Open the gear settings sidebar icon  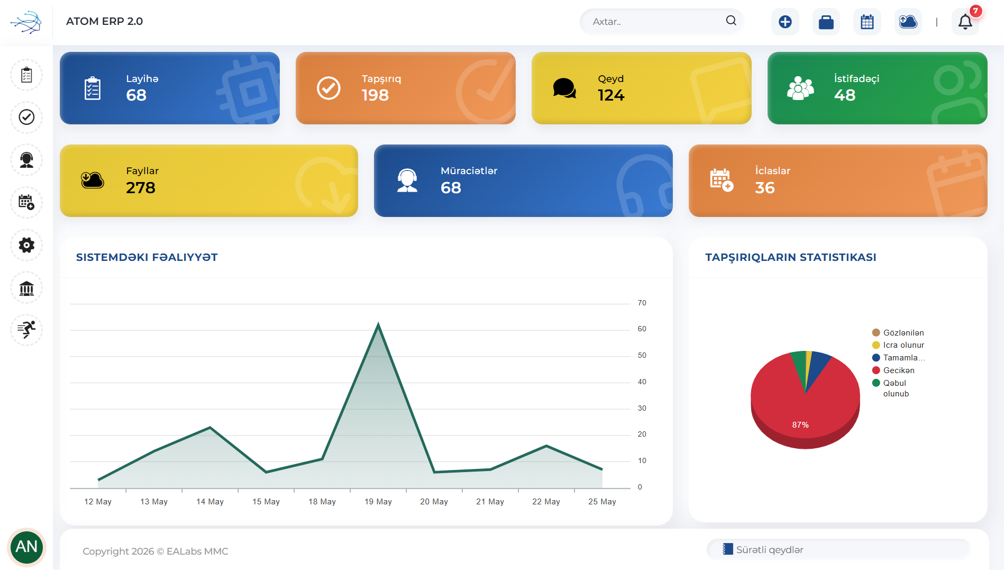[x=26, y=245]
